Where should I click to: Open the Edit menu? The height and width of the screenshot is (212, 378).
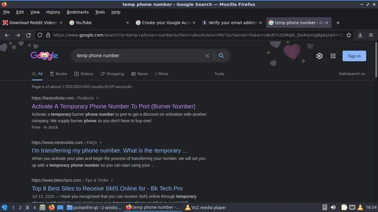click(x=20, y=12)
